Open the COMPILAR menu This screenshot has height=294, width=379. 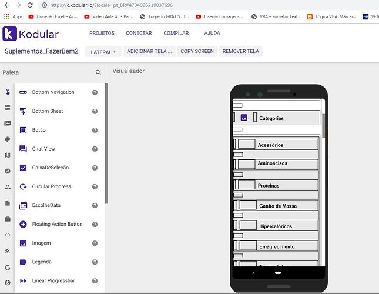176,33
